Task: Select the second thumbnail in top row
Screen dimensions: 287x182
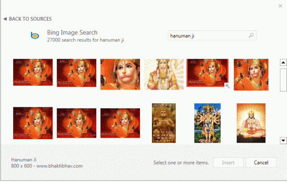Action: (76, 73)
